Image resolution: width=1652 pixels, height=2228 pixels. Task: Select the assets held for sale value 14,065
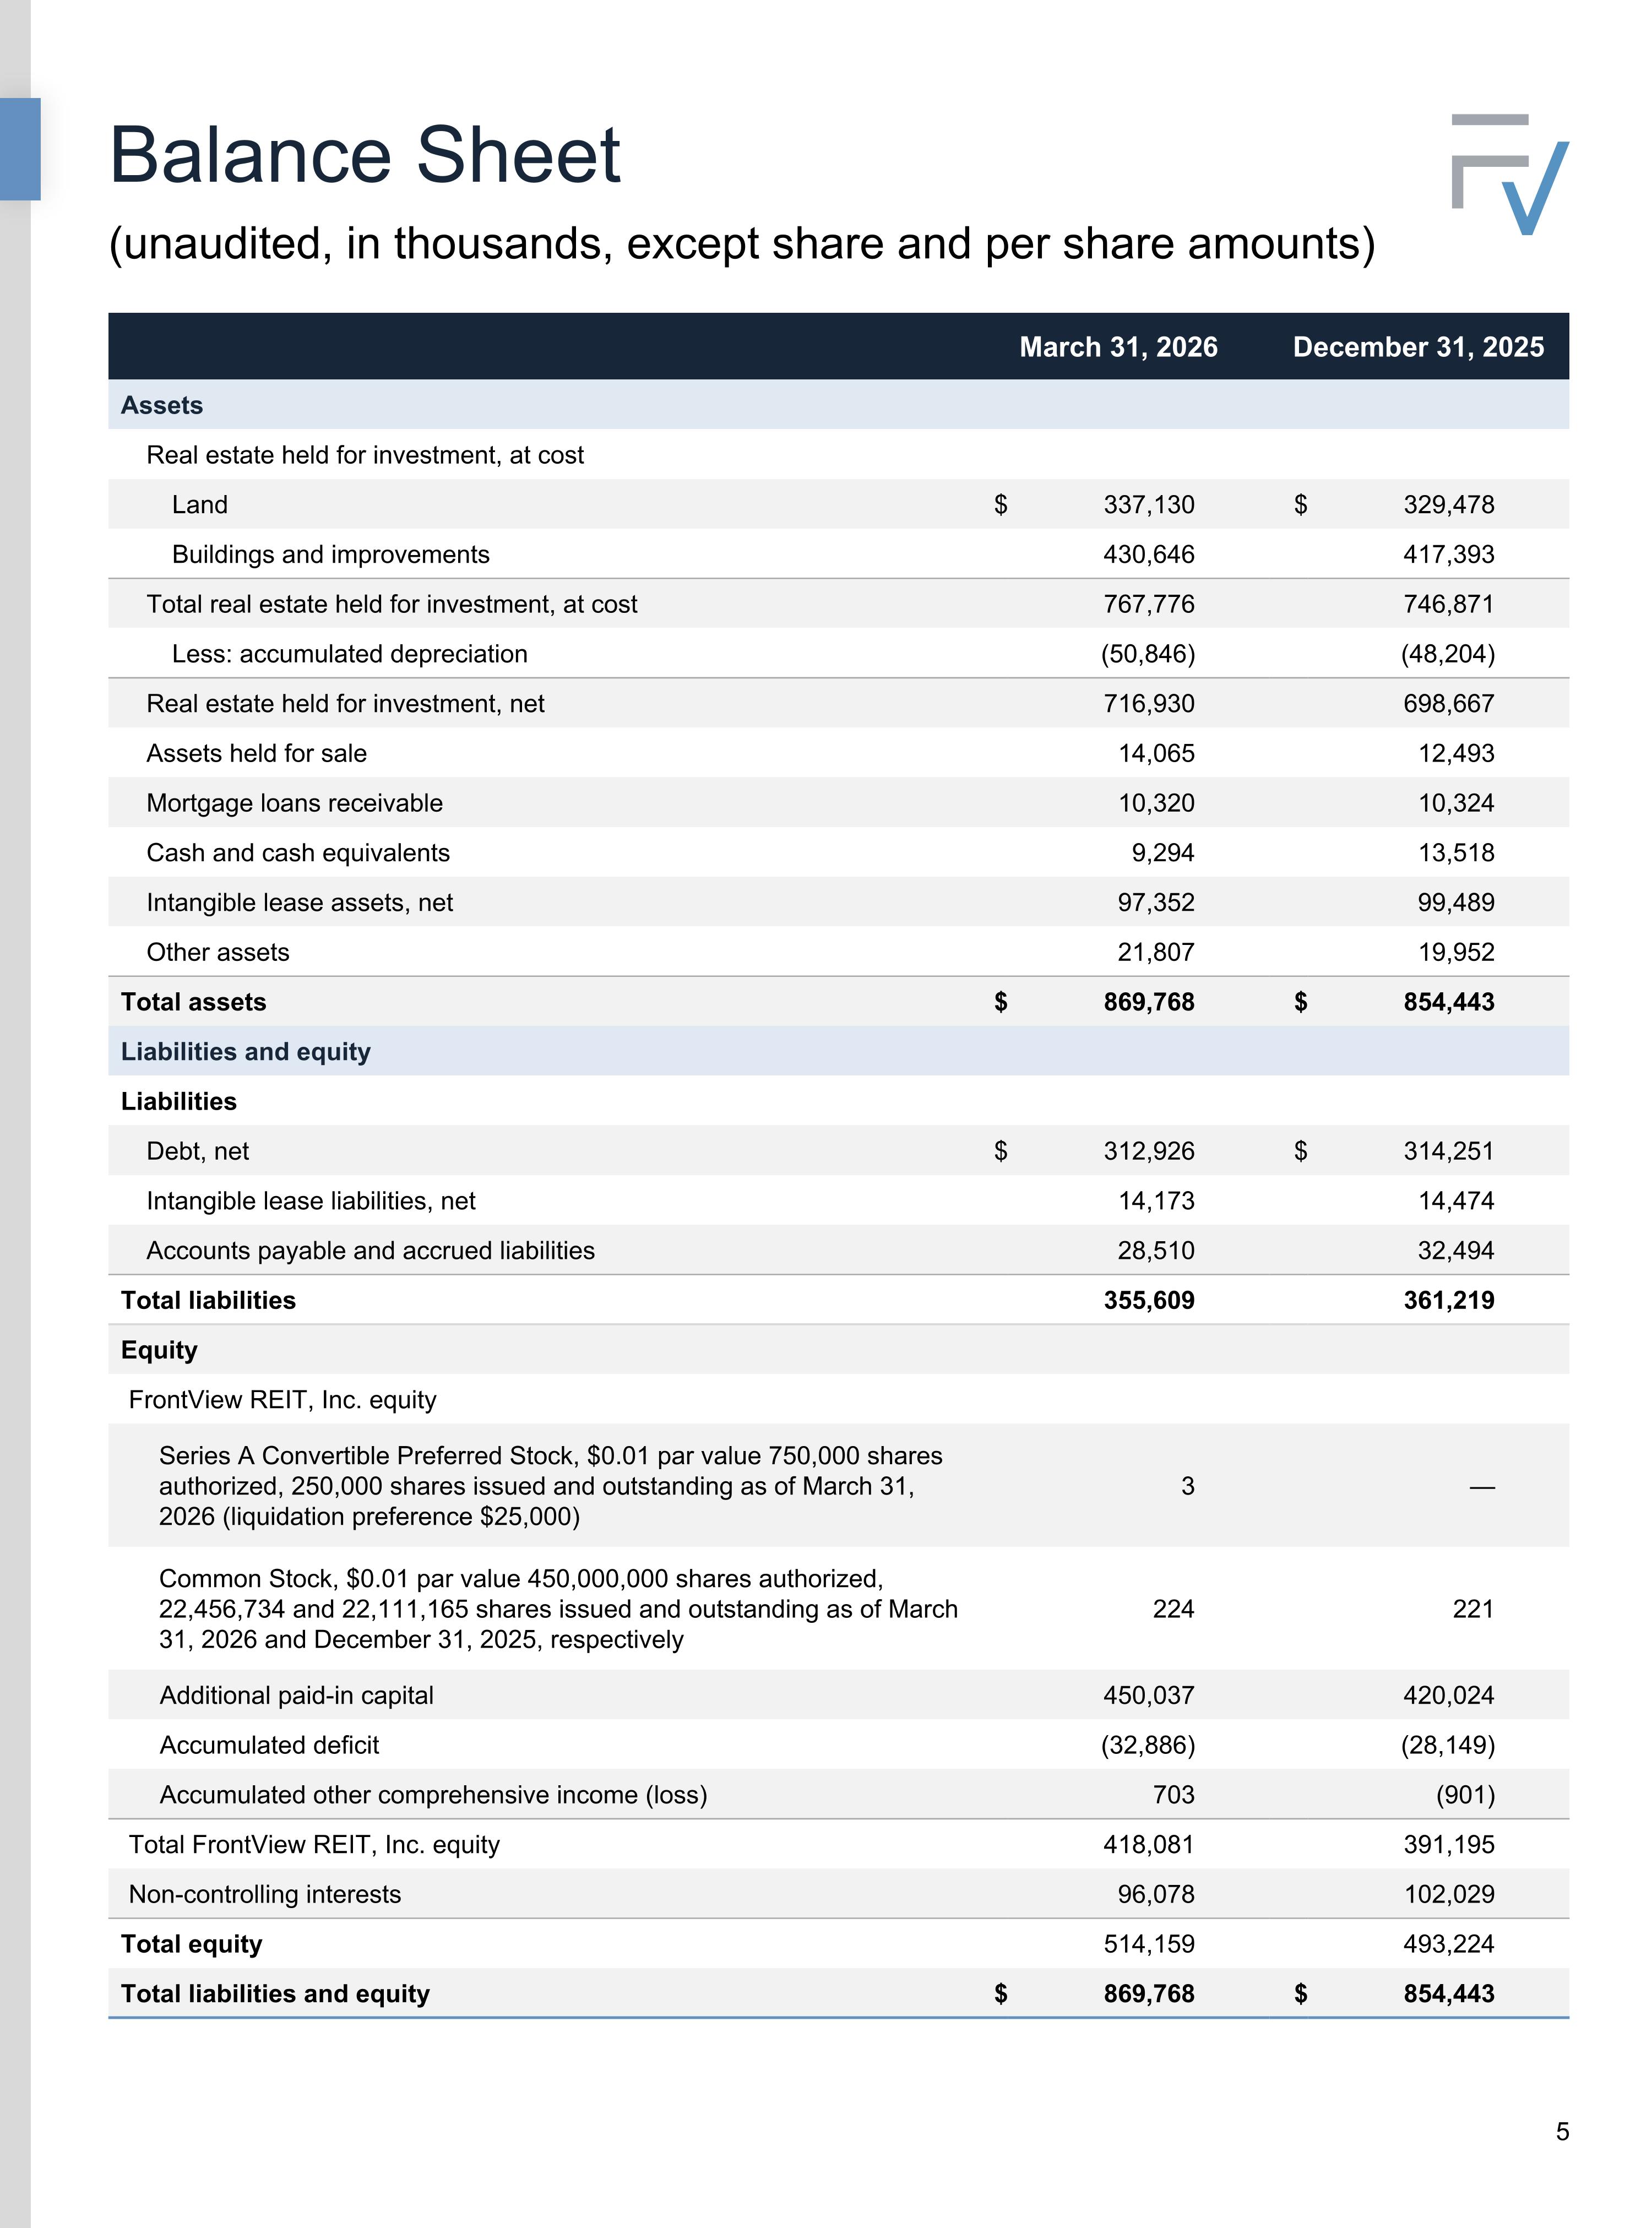point(1156,753)
